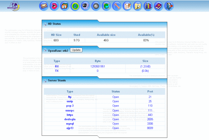Select port '21' in the ftp row
The width and height of the screenshot is (209, 140).
150,97
